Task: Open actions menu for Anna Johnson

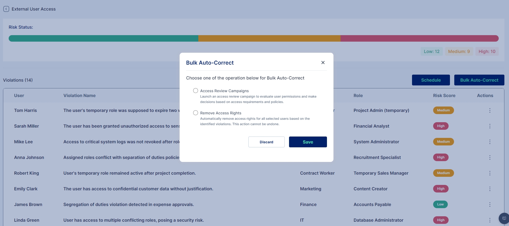Action: click(489, 158)
